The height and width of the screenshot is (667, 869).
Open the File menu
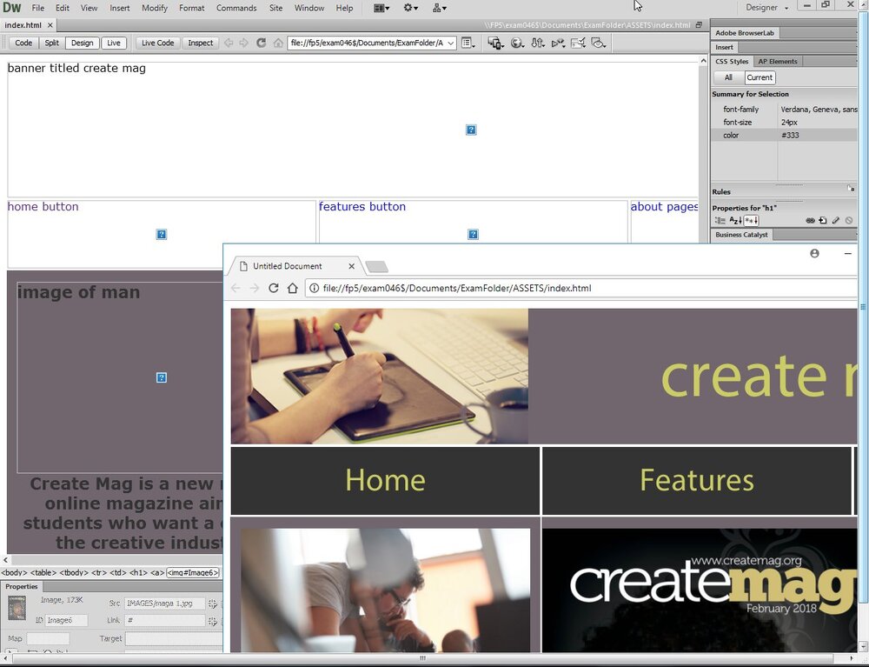point(37,8)
